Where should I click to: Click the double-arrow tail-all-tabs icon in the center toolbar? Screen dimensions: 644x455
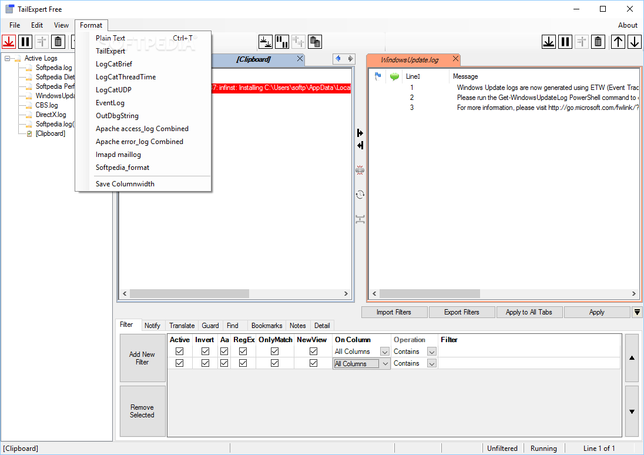[x=266, y=42]
